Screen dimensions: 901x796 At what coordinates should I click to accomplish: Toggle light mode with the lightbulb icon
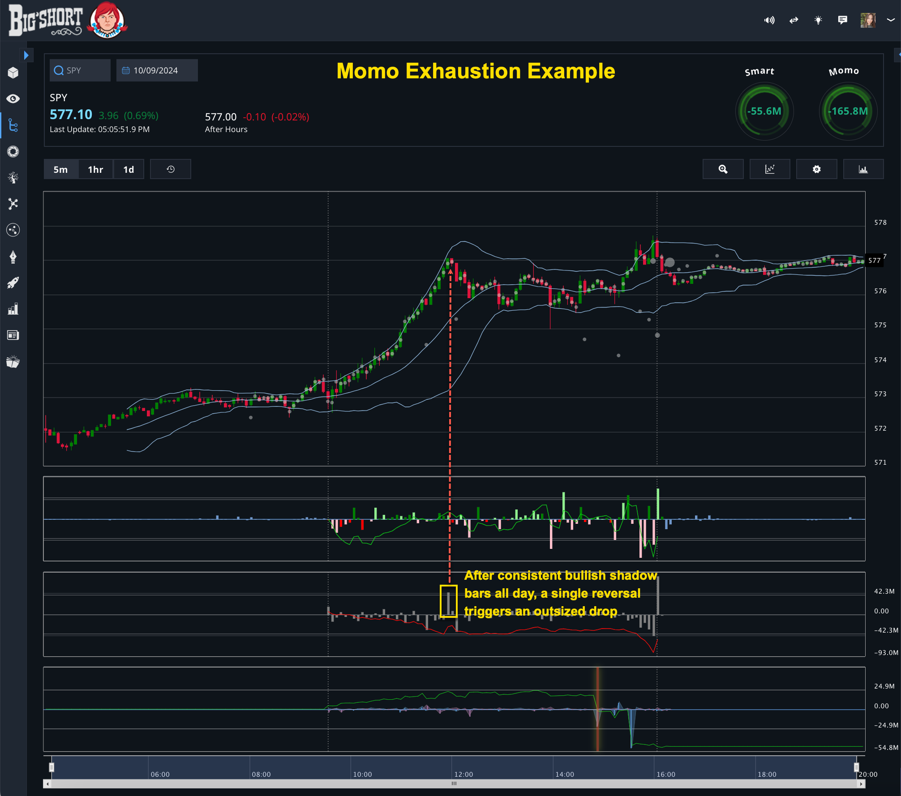click(818, 20)
